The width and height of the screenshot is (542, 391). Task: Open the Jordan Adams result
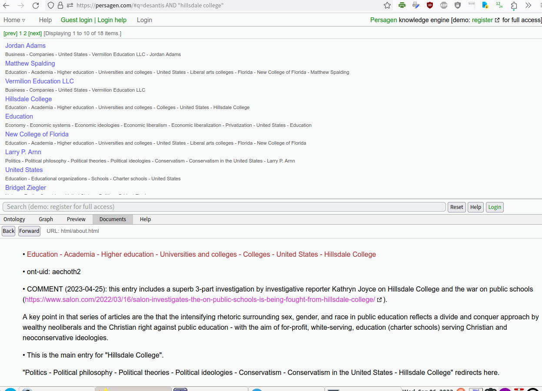click(x=25, y=46)
